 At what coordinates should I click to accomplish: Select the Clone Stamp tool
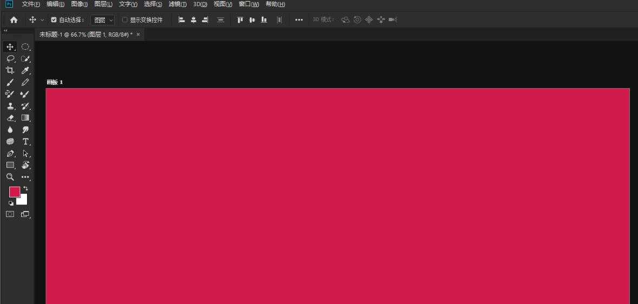tap(10, 106)
